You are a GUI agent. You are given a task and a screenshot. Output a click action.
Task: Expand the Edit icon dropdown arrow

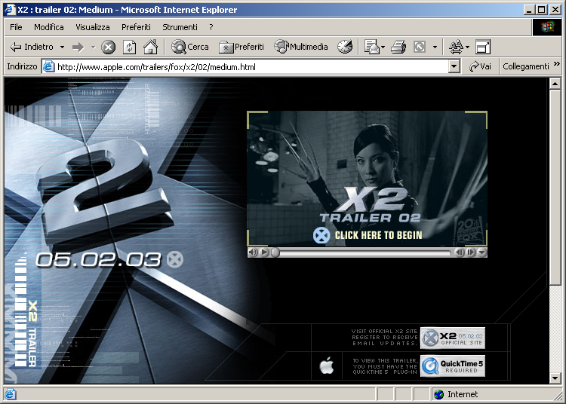point(435,47)
